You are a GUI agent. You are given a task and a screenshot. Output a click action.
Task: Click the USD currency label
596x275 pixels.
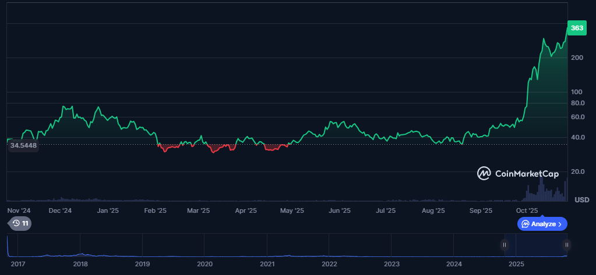click(581, 200)
